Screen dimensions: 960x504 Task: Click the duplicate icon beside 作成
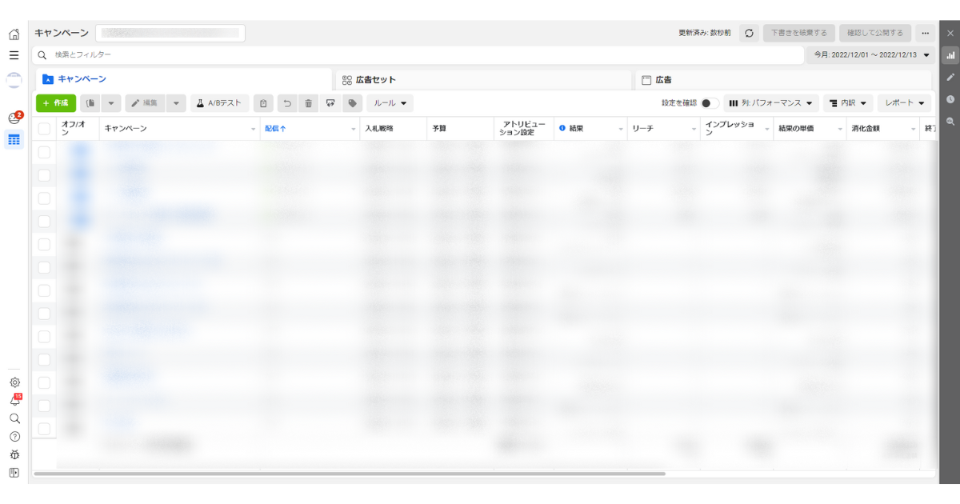tap(90, 103)
